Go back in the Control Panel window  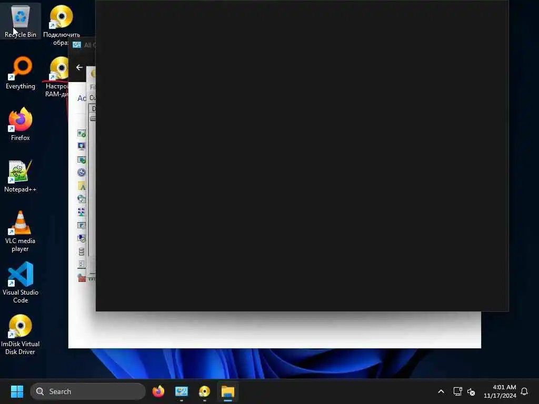[x=79, y=67]
